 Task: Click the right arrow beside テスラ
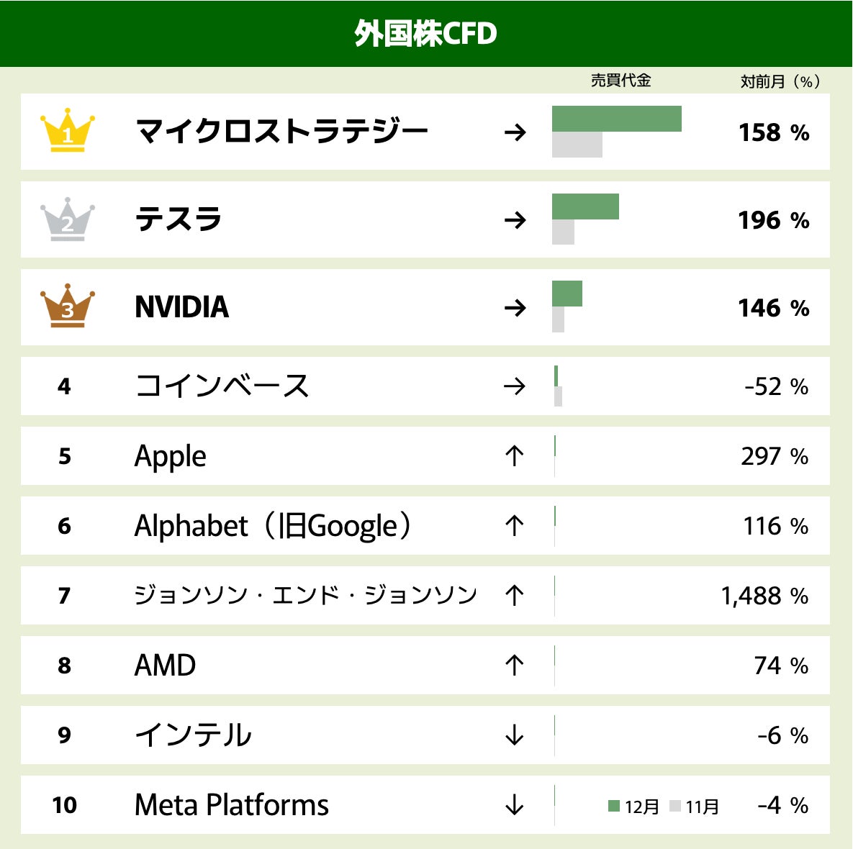click(x=515, y=220)
